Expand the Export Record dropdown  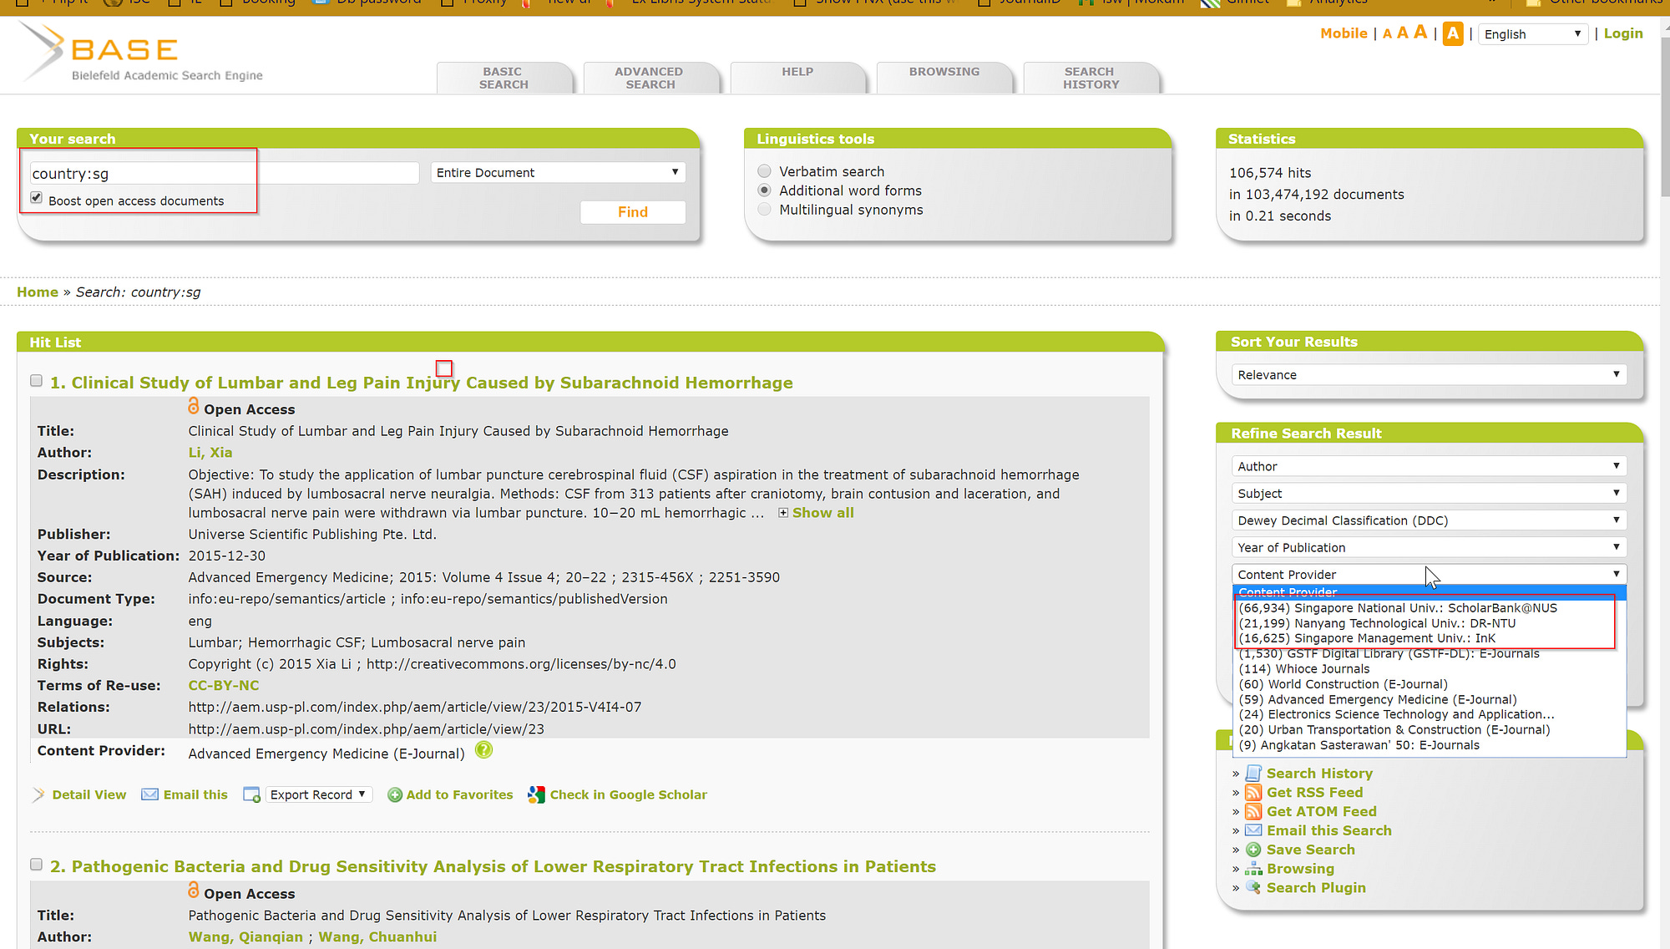(x=318, y=794)
